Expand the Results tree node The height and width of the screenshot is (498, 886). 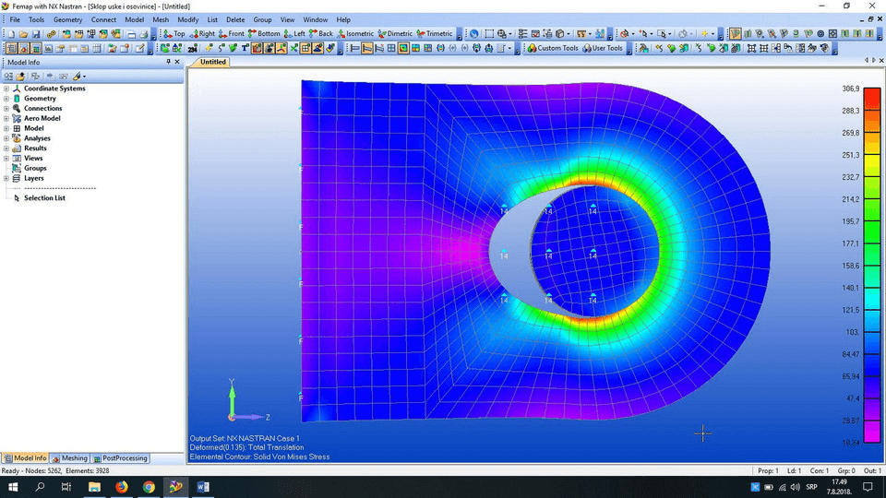pyautogui.click(x=6, y=148)
